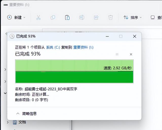Open the View menu on the toolbar's right edge
The image size is (162, 130).
[156, 17]
